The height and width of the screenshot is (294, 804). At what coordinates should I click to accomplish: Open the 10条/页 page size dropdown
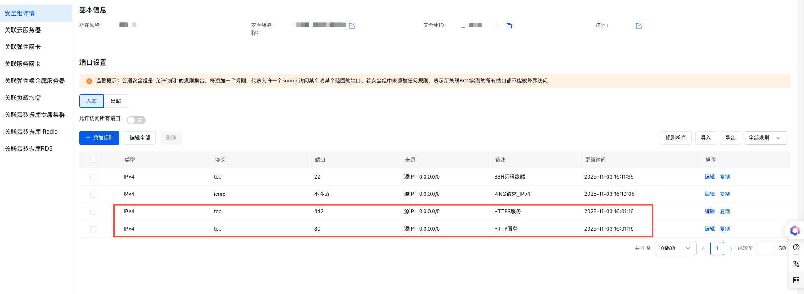pos(675,248)
